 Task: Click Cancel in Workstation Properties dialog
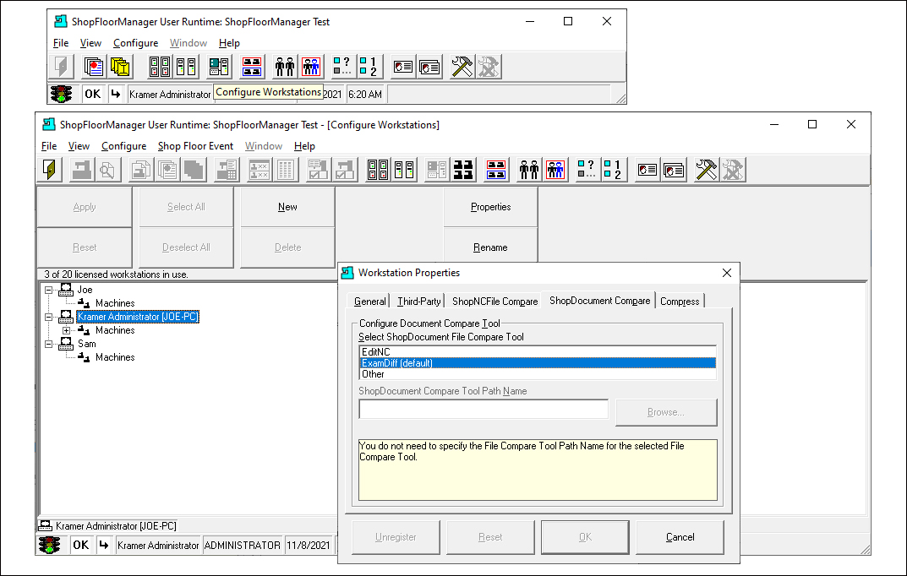(x=680, y=537)
